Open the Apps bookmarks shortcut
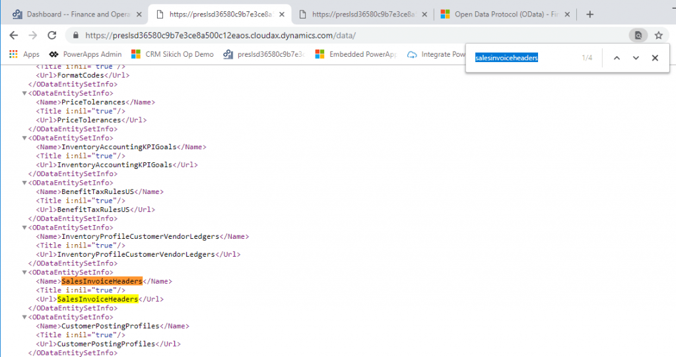Screen dimensions: 676x357 pyautogui.click(x=24, y=54)
